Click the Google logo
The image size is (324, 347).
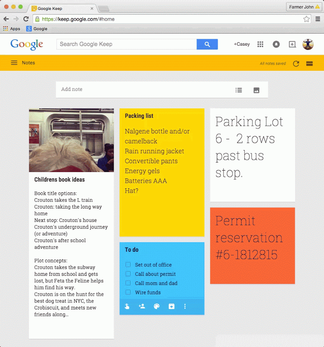(27, 44)
